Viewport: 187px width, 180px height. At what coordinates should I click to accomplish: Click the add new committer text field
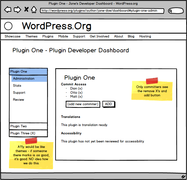coord(83,104)
